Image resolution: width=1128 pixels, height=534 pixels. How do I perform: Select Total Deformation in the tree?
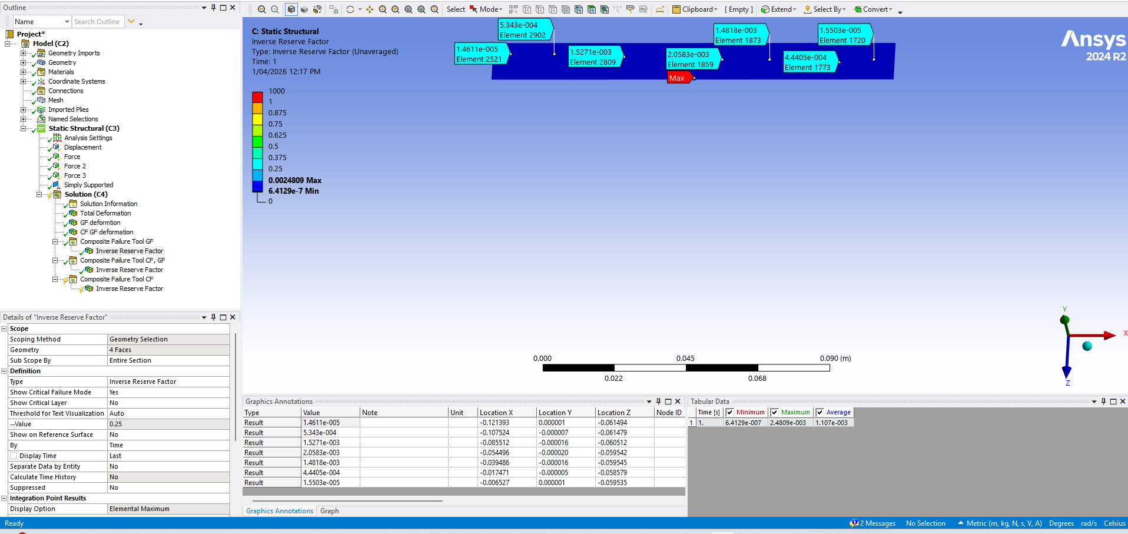click(105, 213)
